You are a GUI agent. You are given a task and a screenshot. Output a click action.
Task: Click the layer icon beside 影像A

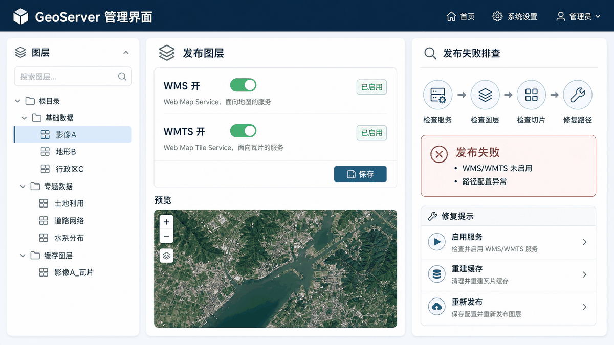point(45,134)
